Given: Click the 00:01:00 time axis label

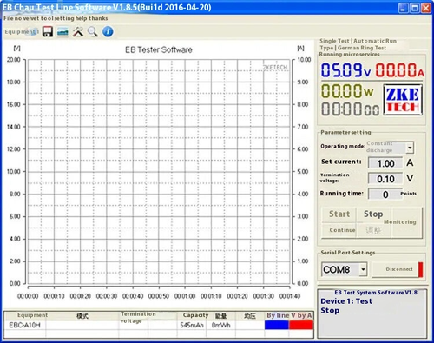Looking at the screenshot, I should [185, 296].
